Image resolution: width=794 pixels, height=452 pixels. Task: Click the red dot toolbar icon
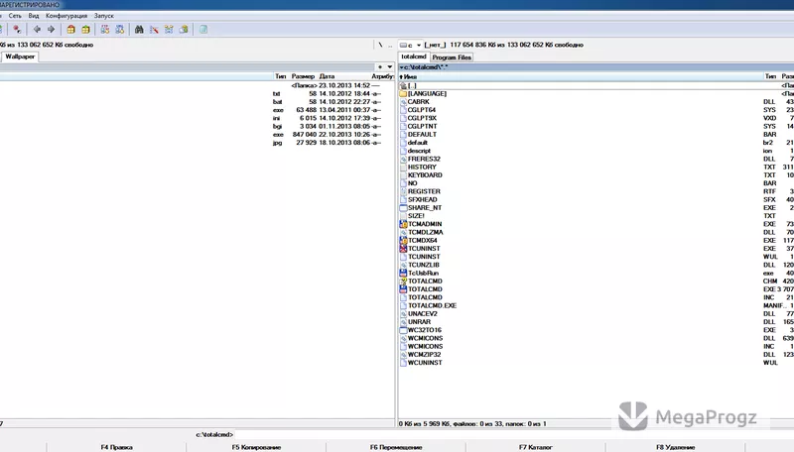click(x=17, y=30)
